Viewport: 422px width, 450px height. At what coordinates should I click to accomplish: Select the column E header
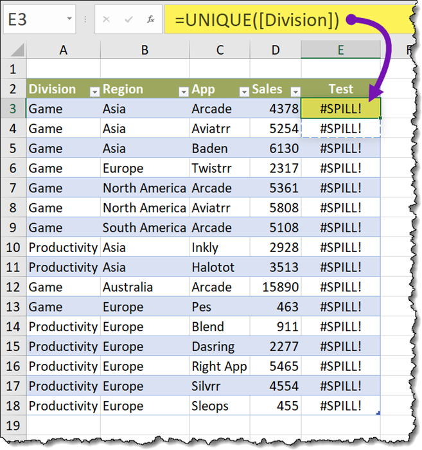point(340,50)
